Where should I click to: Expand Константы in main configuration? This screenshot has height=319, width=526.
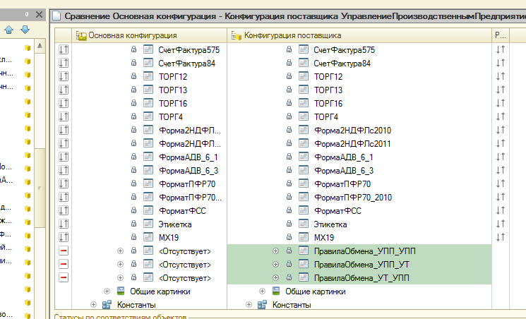pyautogui.click(x=94, y=305)
